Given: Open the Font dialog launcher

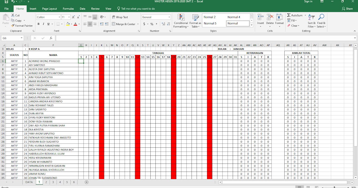Looking at the screenshot, I should 80,31.
